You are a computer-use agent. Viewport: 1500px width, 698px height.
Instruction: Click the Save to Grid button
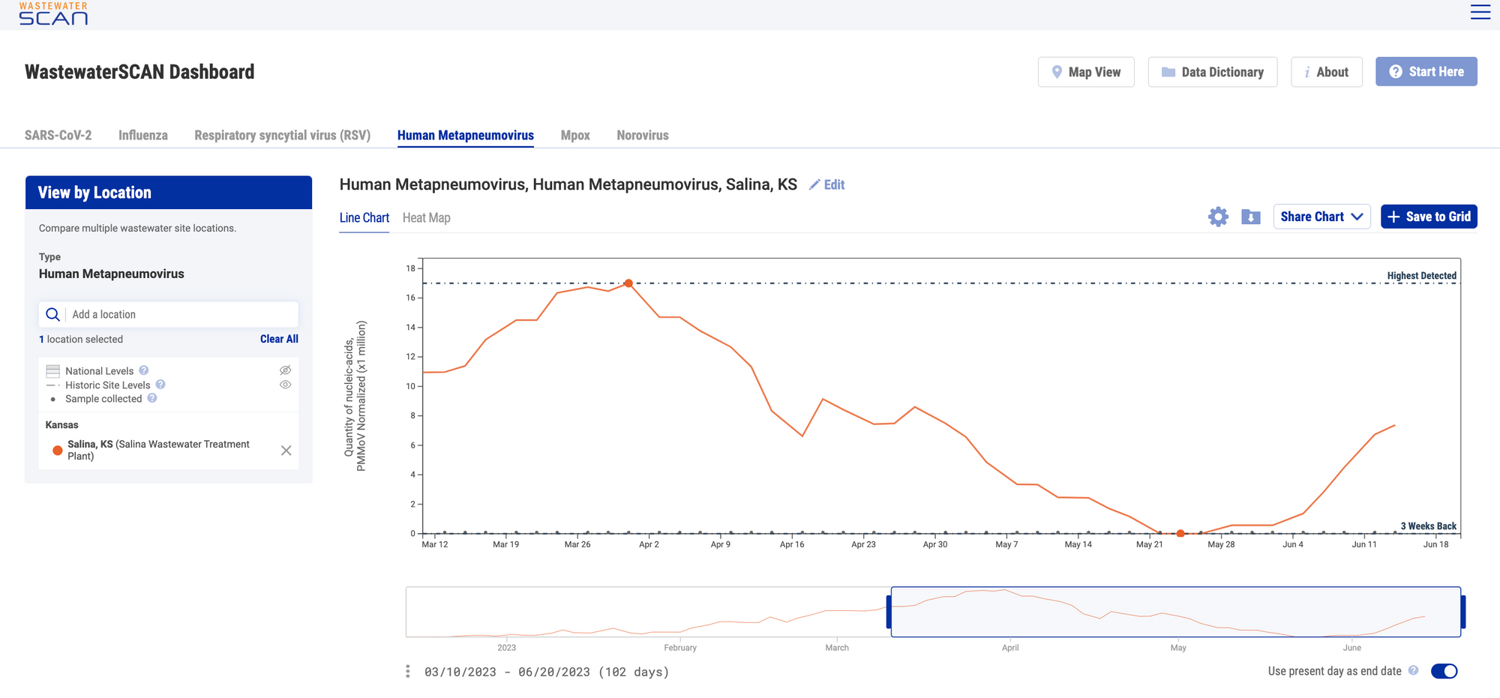tap(1429, 217)
